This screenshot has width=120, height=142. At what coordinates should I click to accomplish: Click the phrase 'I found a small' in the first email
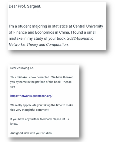click(84, 32)
